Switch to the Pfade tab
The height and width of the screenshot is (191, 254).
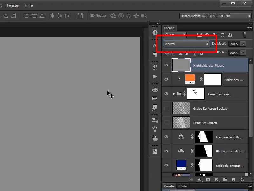(x=183, y=186)
